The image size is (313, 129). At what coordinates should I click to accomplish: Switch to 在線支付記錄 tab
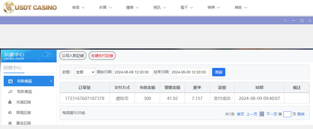pyautogui.click(x=102, y=56)
